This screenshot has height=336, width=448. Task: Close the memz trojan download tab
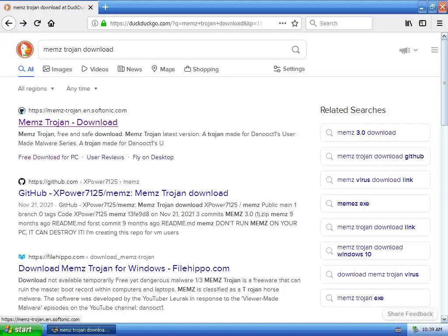(91, 7)
